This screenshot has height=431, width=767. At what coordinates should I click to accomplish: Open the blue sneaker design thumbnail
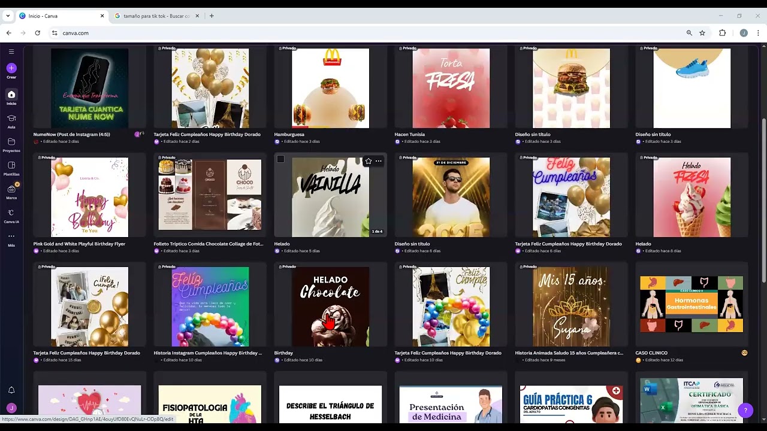(x=691, y=88)
